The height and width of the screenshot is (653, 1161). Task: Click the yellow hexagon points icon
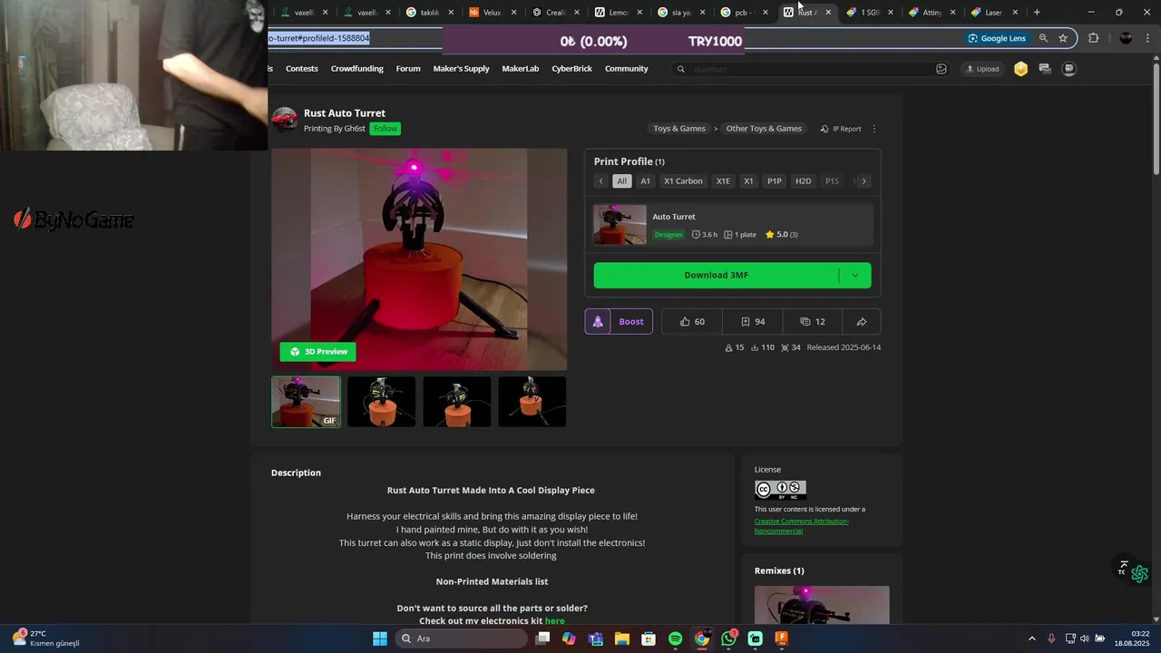1020,69
